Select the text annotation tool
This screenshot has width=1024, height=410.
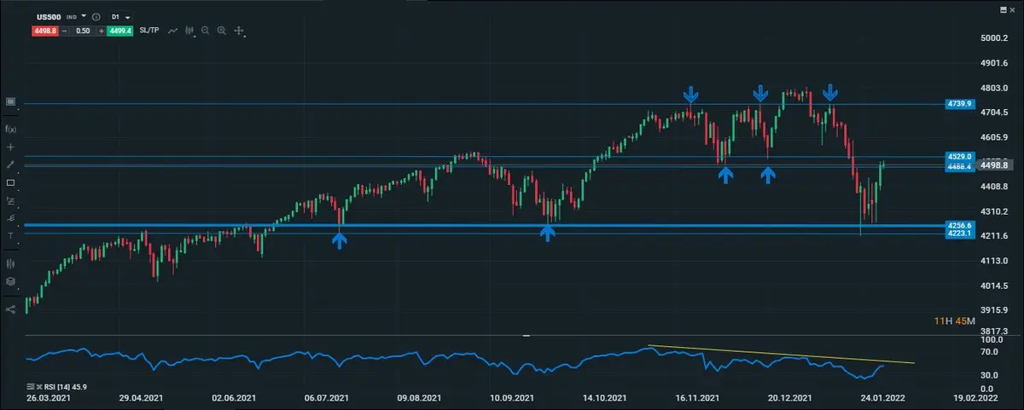(10, 235)
